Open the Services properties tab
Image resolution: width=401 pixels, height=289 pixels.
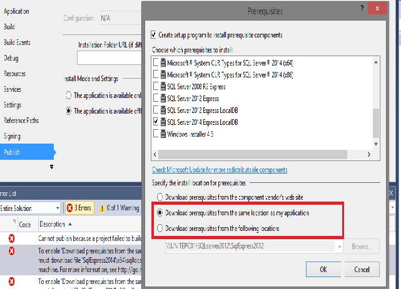pos(13,89)
